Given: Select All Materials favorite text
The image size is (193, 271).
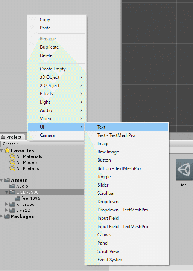Looking at the screenshot, I should pos(29,156).
